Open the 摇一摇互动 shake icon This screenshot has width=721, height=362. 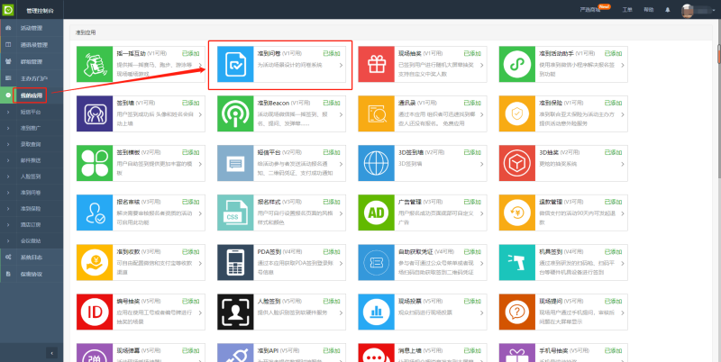click(x=95, y=65)
